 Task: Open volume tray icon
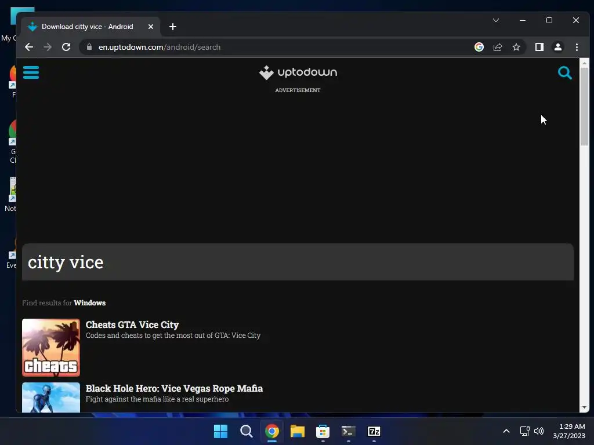point(539,431)
